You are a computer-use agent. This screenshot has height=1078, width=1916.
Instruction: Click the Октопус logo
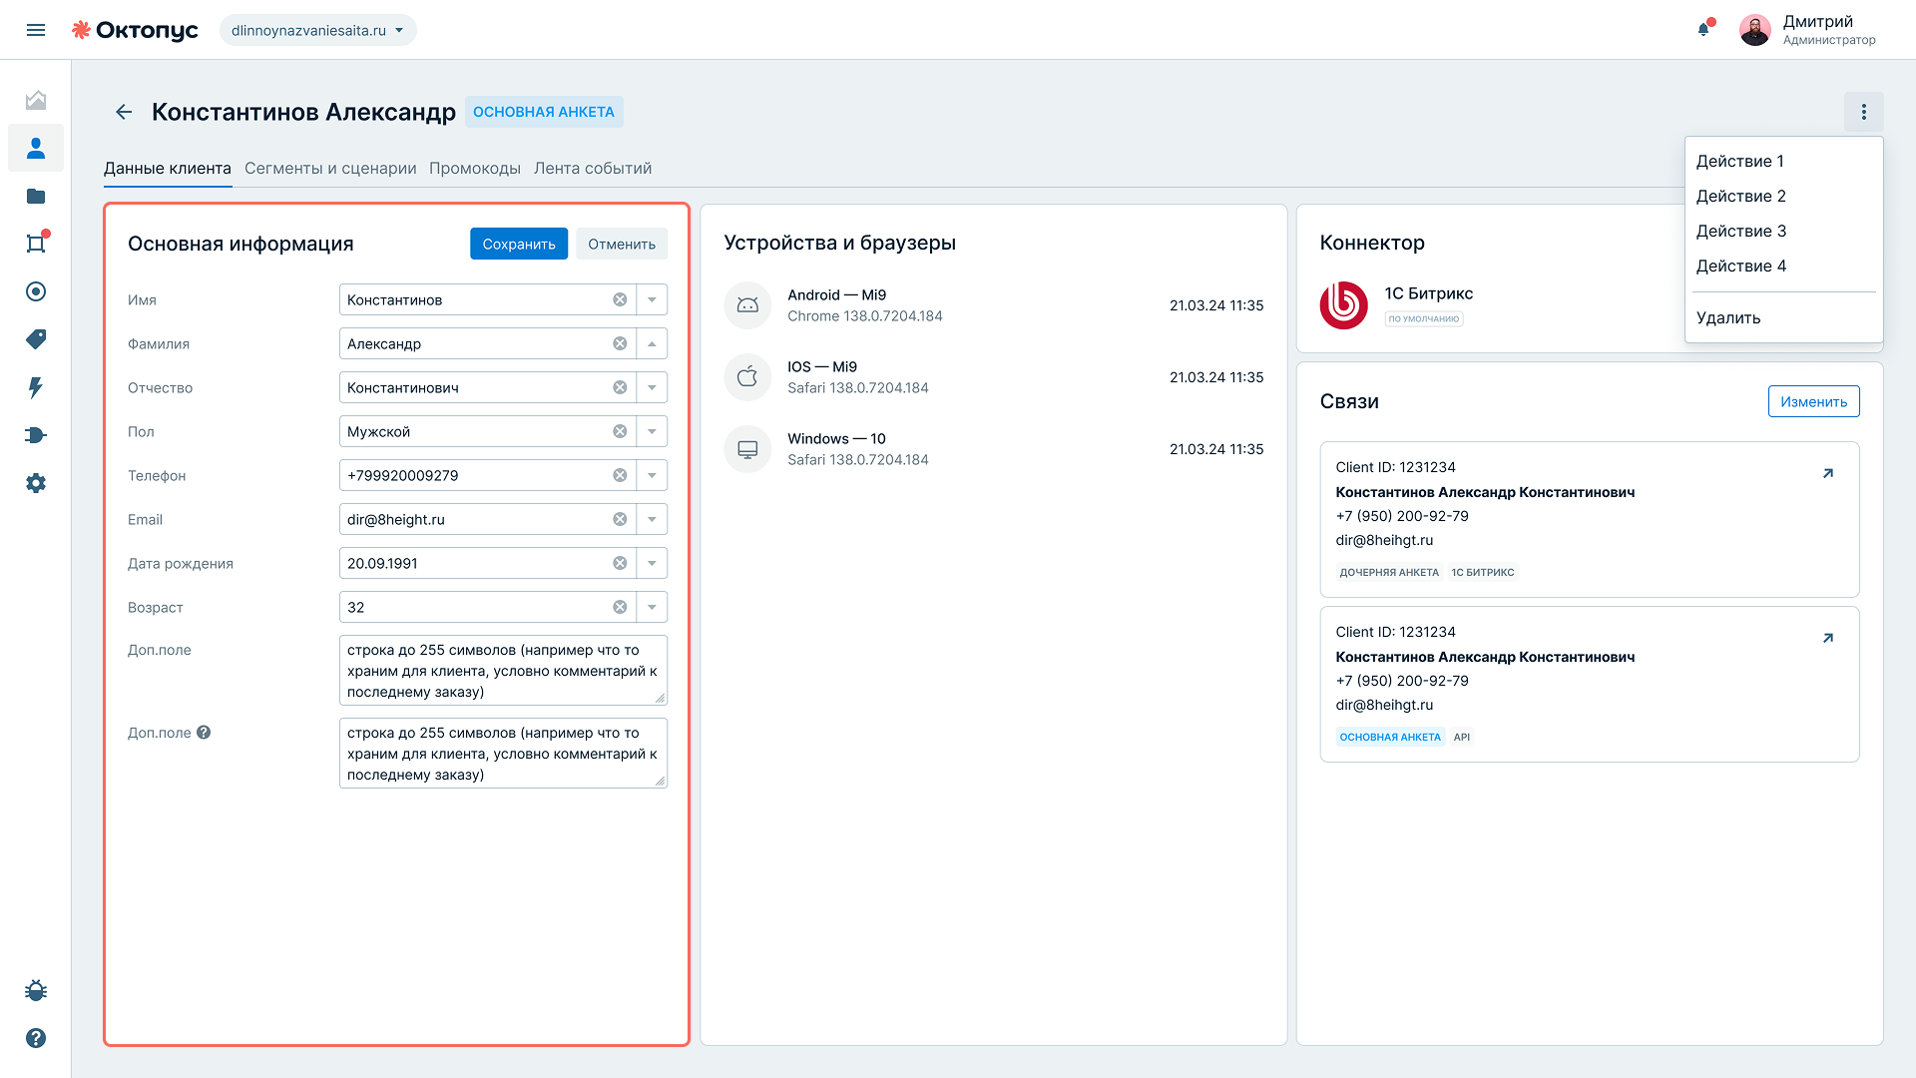tap(135, 30)
